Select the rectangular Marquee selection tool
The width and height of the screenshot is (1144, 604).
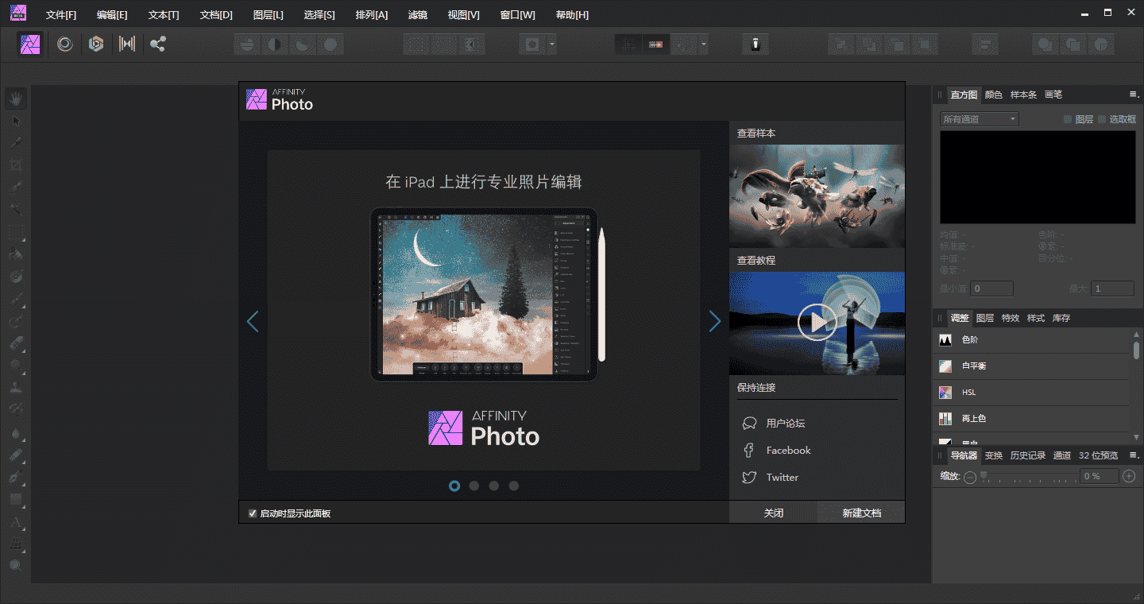click(x=16, y=231)
